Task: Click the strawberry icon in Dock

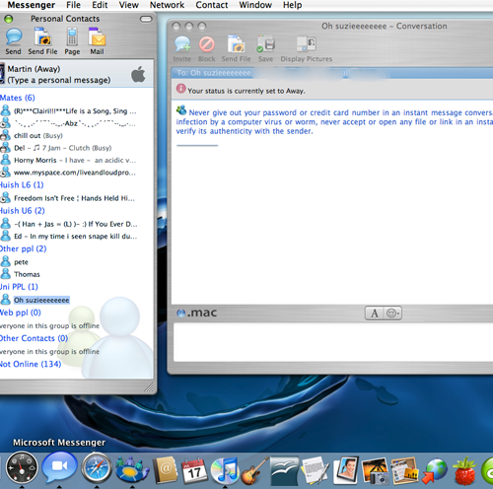Action: (x=464, y=470)
